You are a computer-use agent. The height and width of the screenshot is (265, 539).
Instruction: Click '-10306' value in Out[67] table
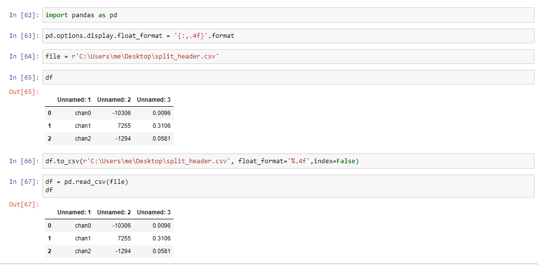(x=122, y=225)
